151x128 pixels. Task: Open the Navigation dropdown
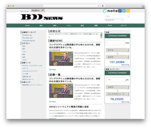[x=38, y=10]
